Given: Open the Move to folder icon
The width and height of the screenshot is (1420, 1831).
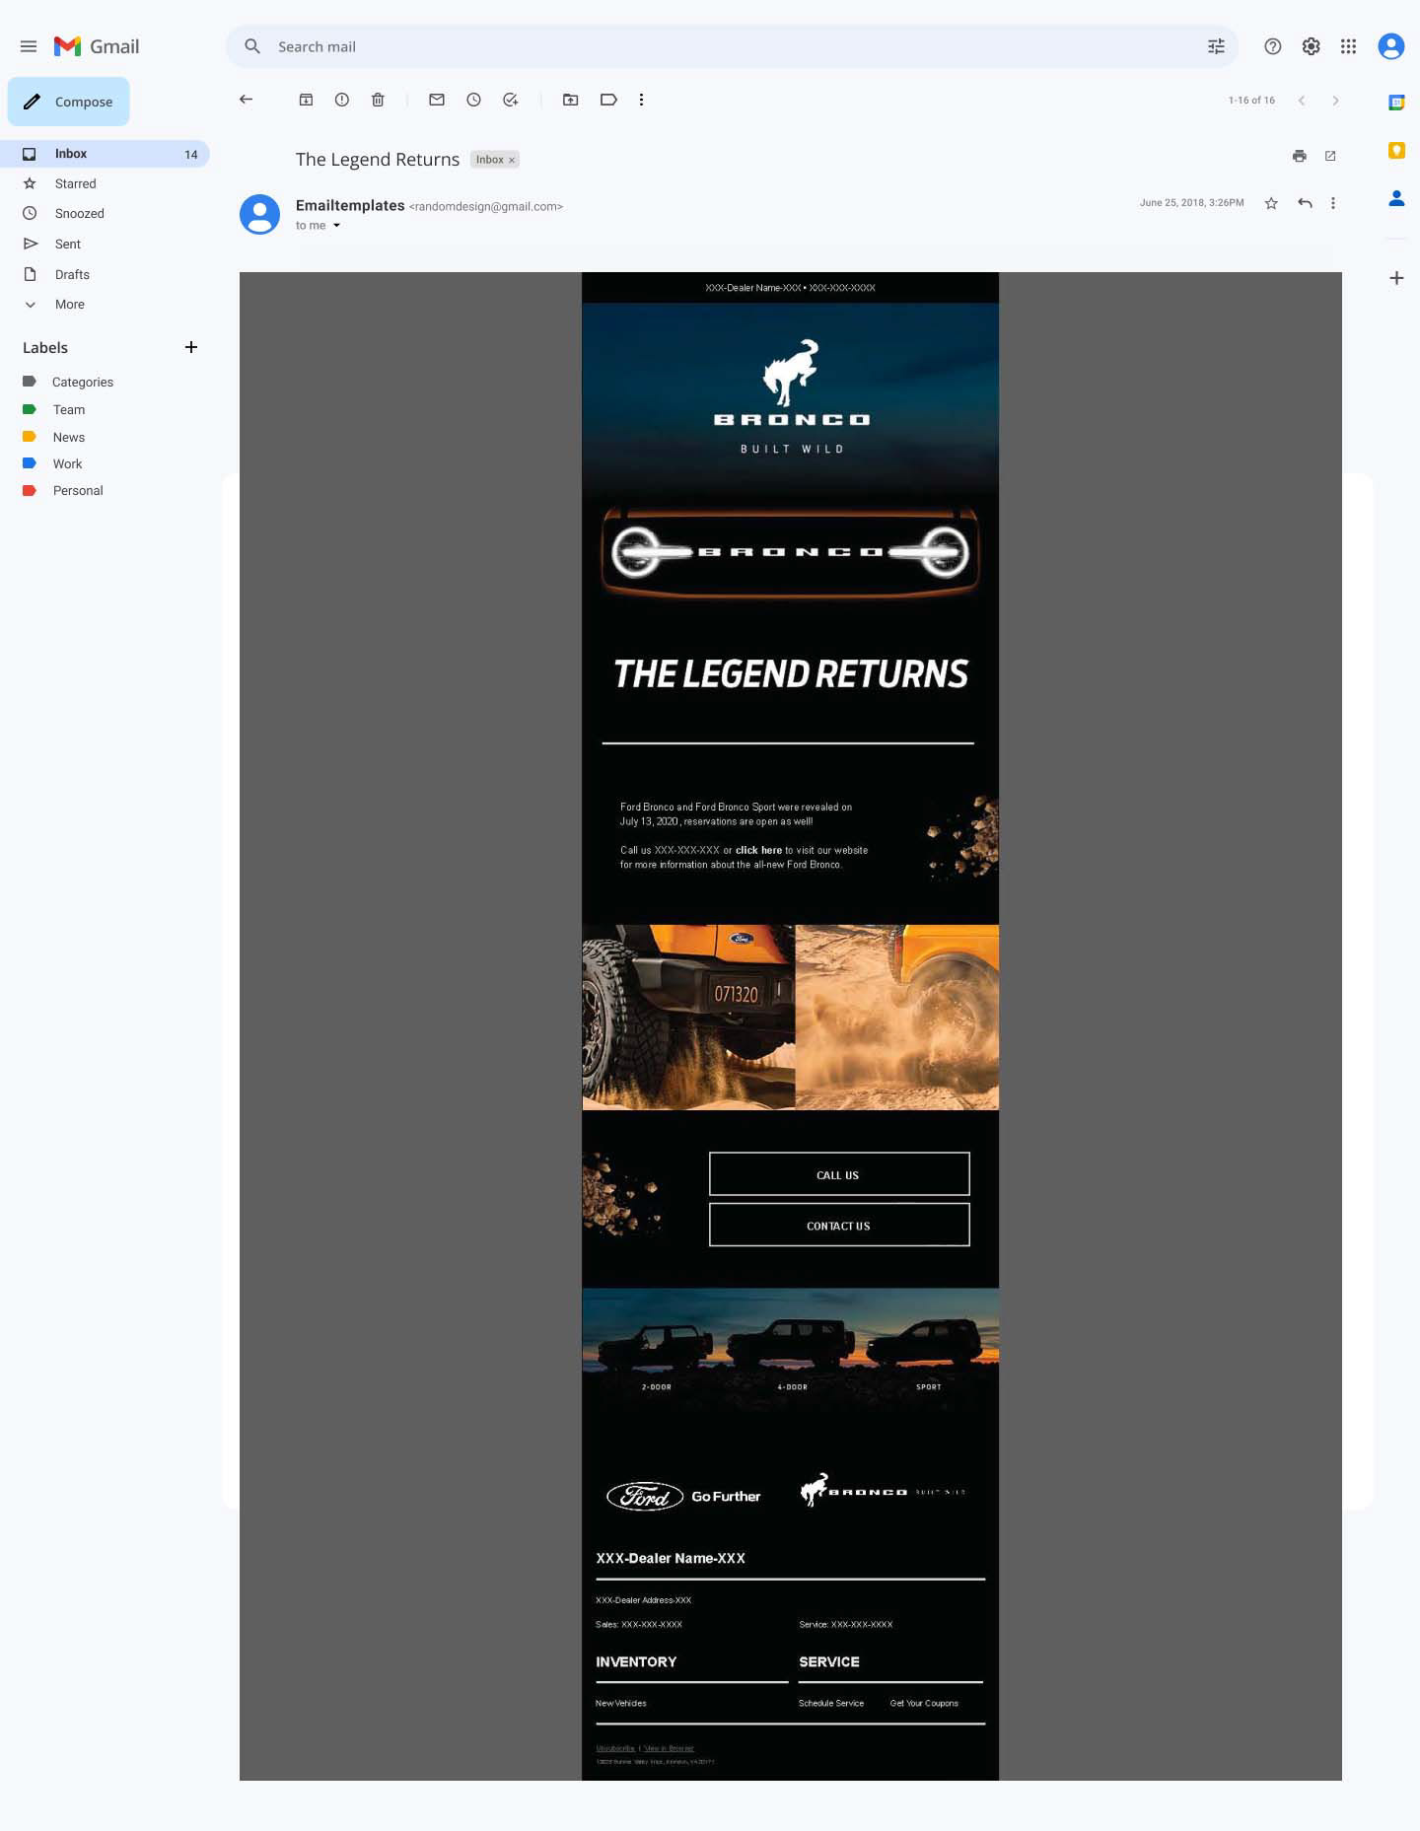Looking at the screenshot, I should (x=571, y=100).
